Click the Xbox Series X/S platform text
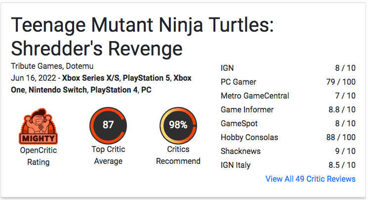This screenshot has height=200, width=368. pos(91,78)
